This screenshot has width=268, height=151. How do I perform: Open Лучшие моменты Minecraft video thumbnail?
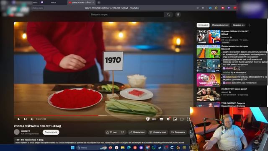209,51
